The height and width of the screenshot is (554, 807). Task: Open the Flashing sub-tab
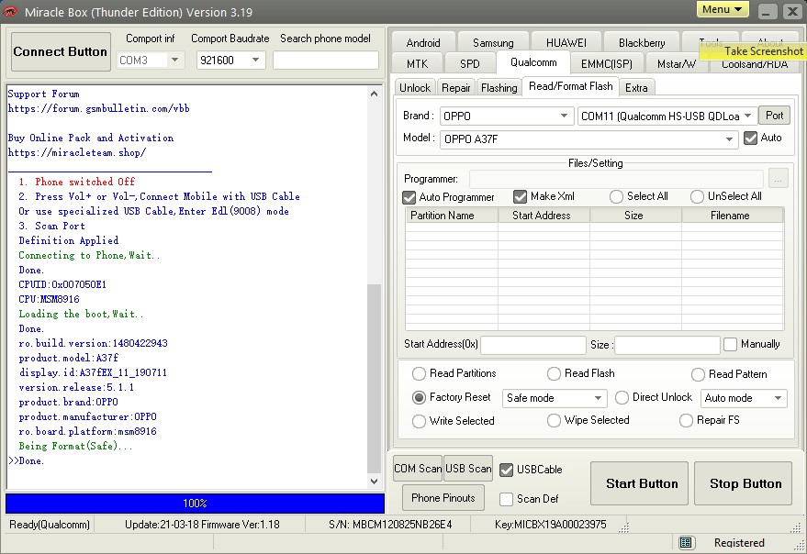click(499, 88)
